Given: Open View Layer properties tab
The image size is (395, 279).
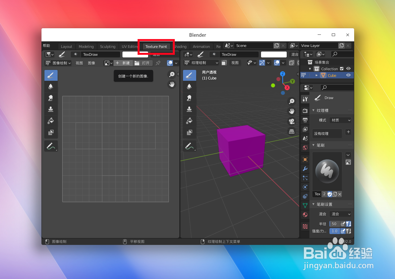Looking at the screenshot, I should (305, 129).
